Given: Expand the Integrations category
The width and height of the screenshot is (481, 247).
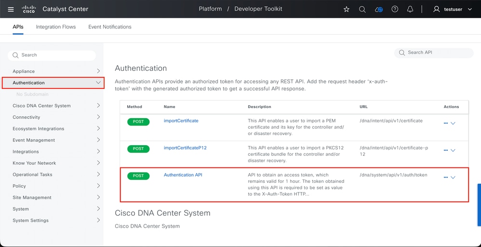Looking at the screenshot, I should click(98, 151).
